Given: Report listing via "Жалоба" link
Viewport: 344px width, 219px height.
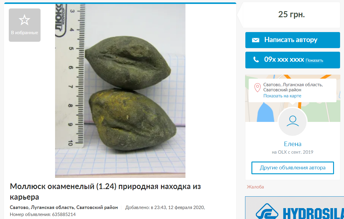Looking at the screenshot, I should pyautogui.click(x=255, y=187).
